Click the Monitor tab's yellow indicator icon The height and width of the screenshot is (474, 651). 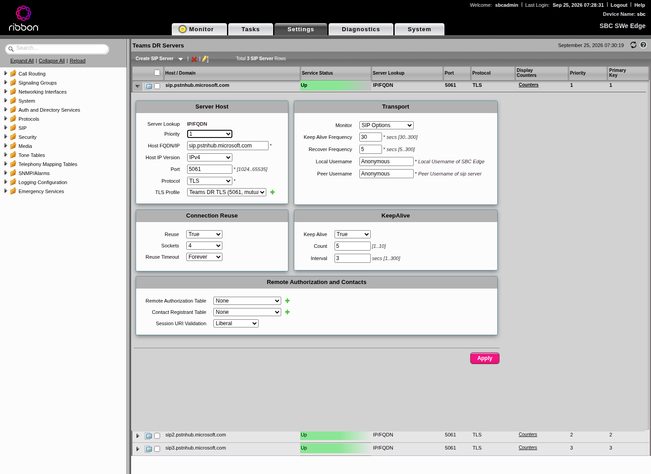pyautogui.click(x=183, y=29)
